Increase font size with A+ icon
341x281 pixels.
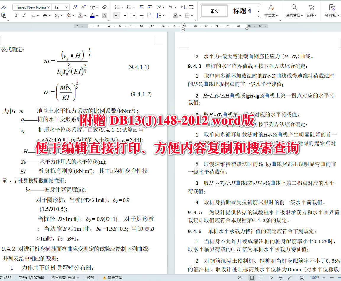[75, 7]
